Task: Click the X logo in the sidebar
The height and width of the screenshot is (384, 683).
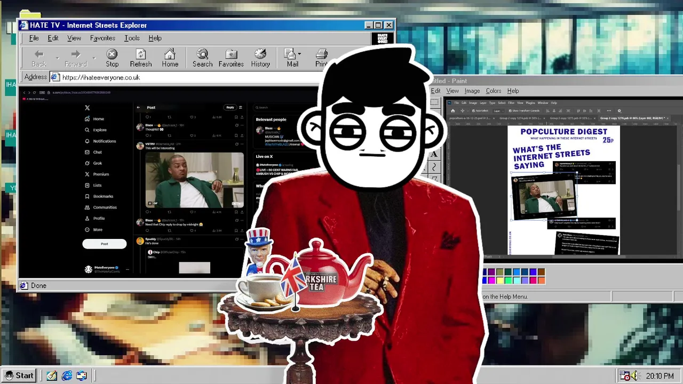Action: [x=88, y=108]
